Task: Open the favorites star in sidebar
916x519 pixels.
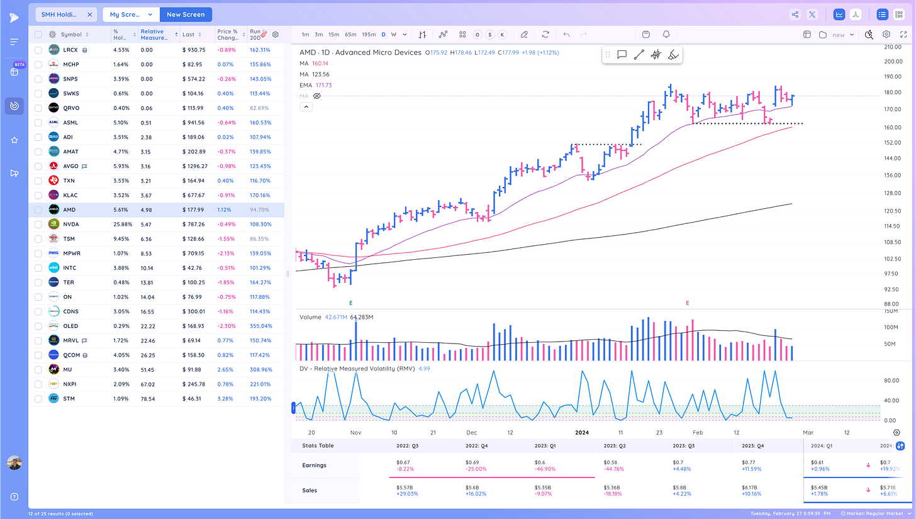Action: [x=14, y=140]
